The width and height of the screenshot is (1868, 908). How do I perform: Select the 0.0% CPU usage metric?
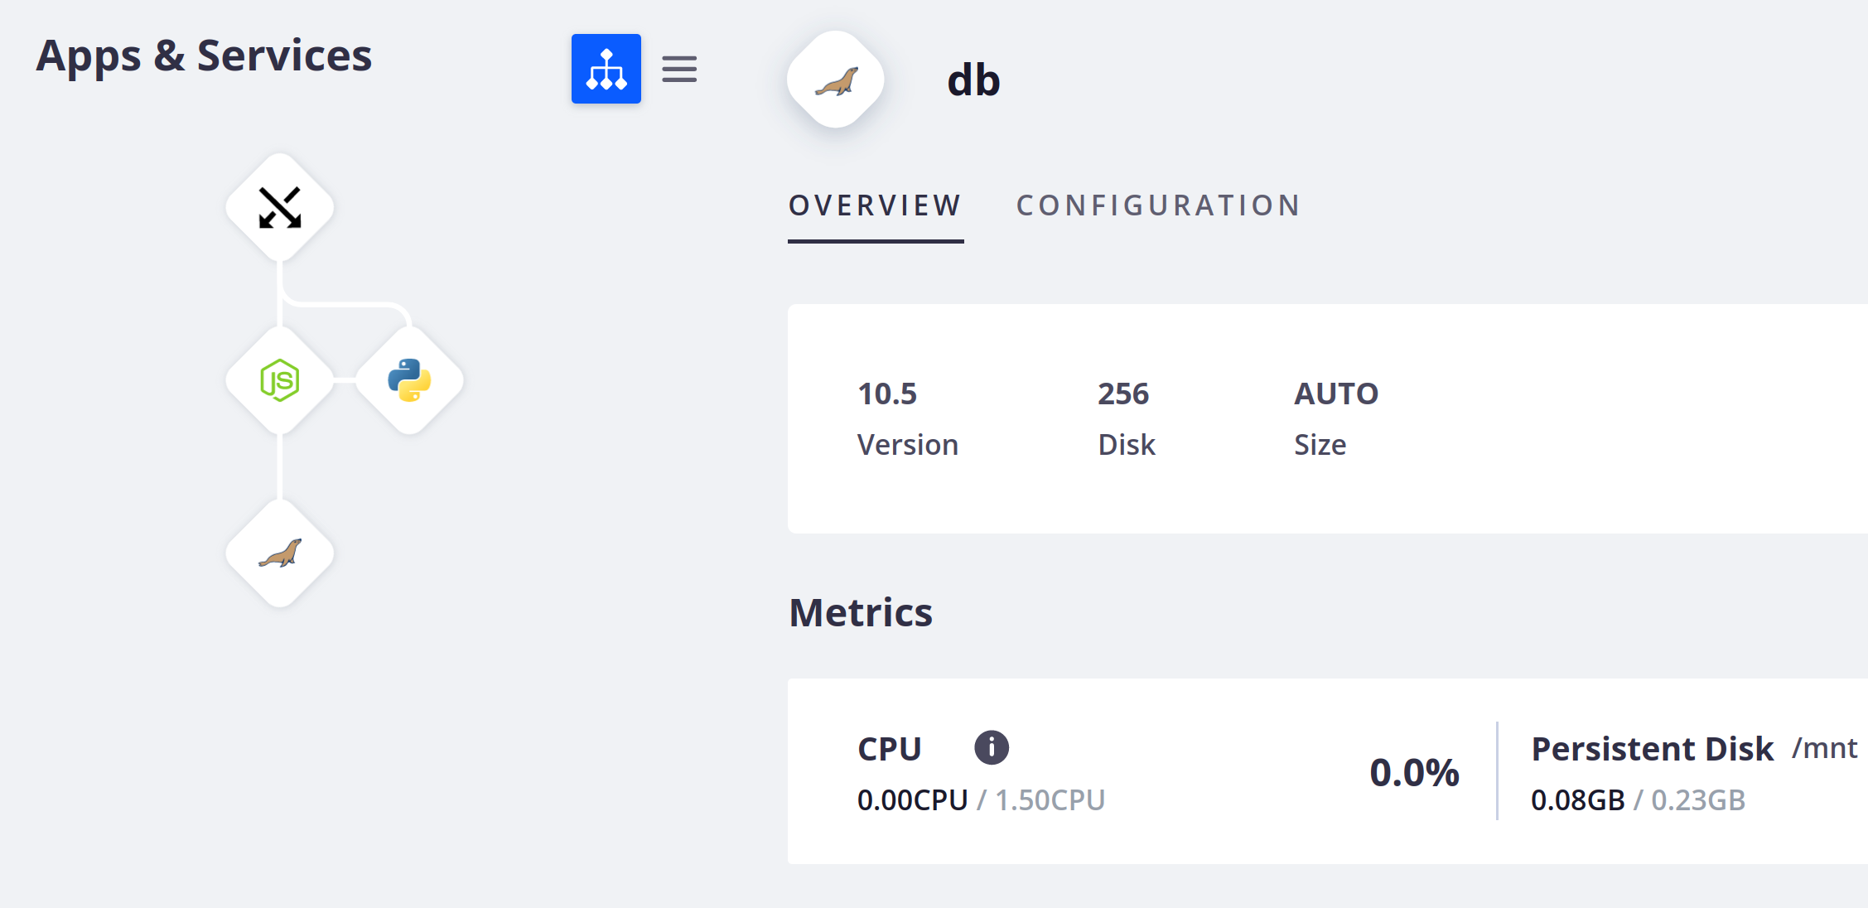click(1413, 771)
